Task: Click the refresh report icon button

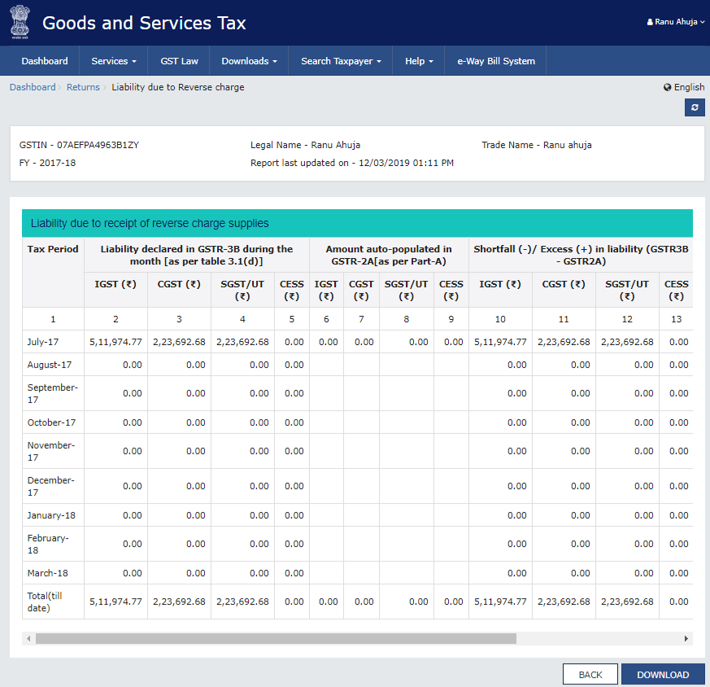Action: coord(695,108)
